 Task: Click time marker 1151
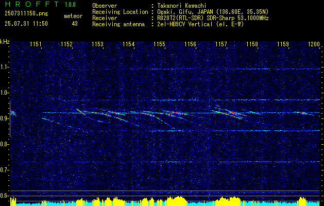pyautogui.click(x=36, y=44)
